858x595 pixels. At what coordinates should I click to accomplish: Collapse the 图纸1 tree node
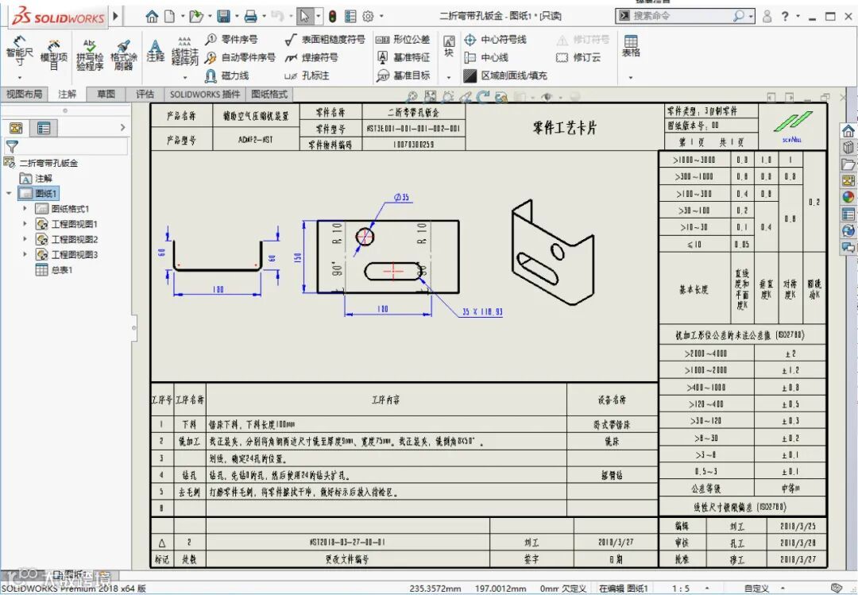pyautogui.click(x=9, y=193)
